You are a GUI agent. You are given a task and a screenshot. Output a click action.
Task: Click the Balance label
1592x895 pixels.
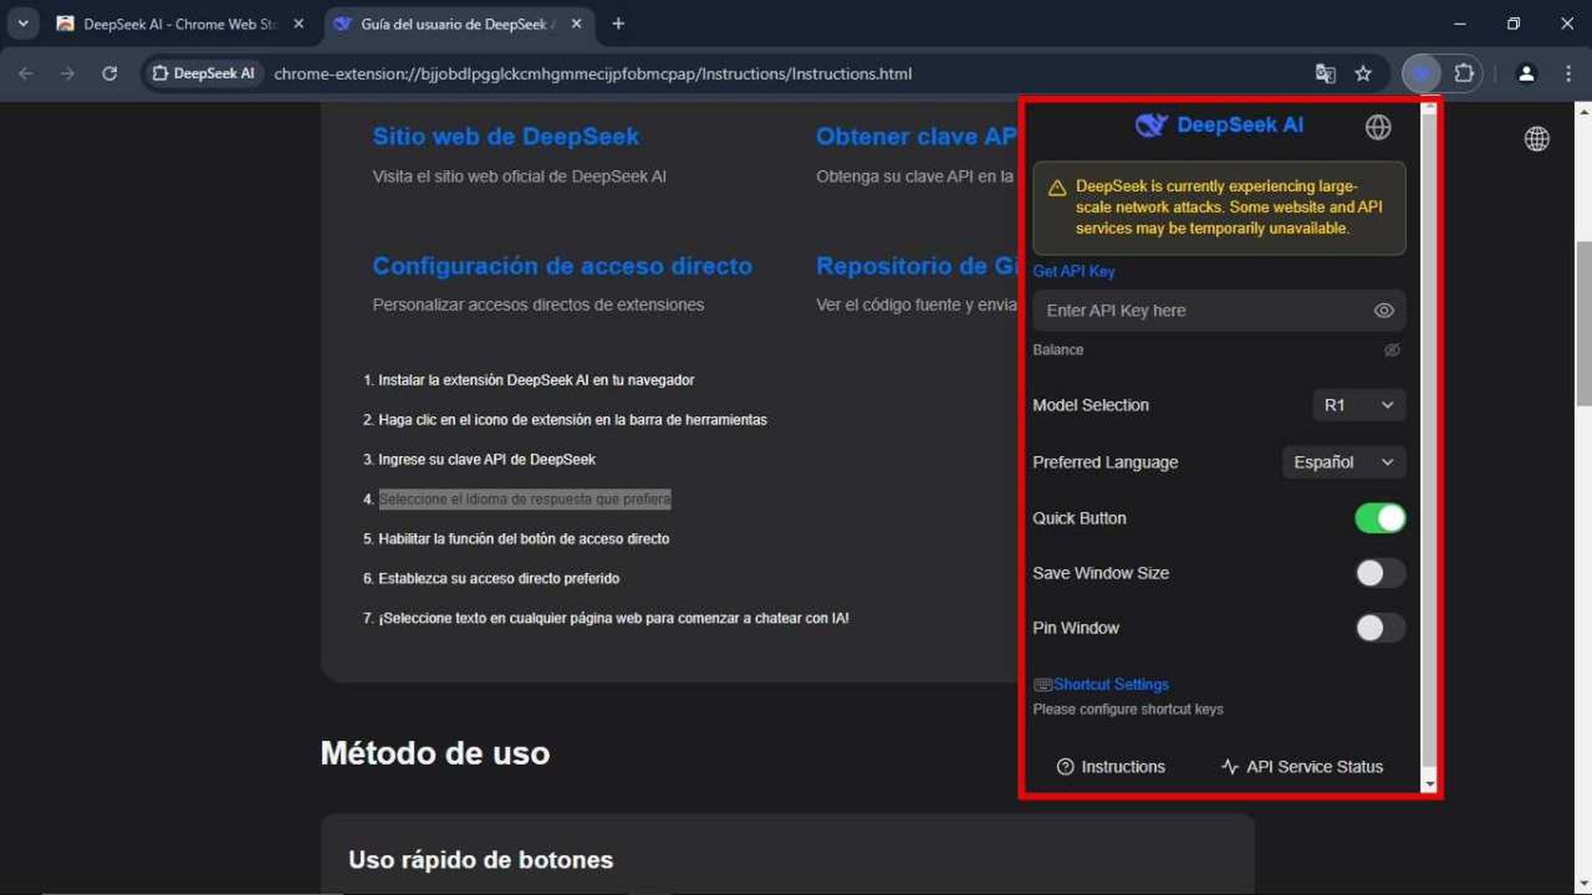click(1058, 350)
